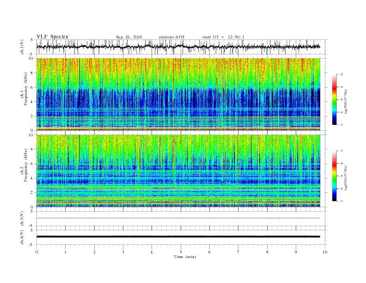The image size is (366, 283).
Task: Click the "10" tick label on the time axis
Action: coord(325,252)
